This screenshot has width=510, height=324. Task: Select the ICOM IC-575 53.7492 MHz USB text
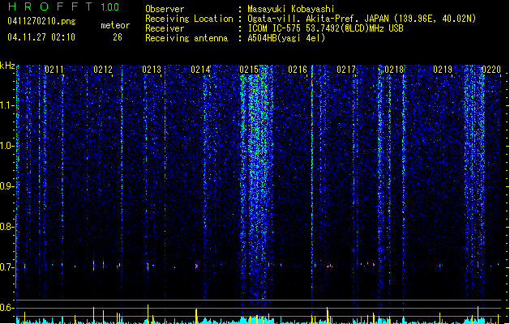pos(326,28)
